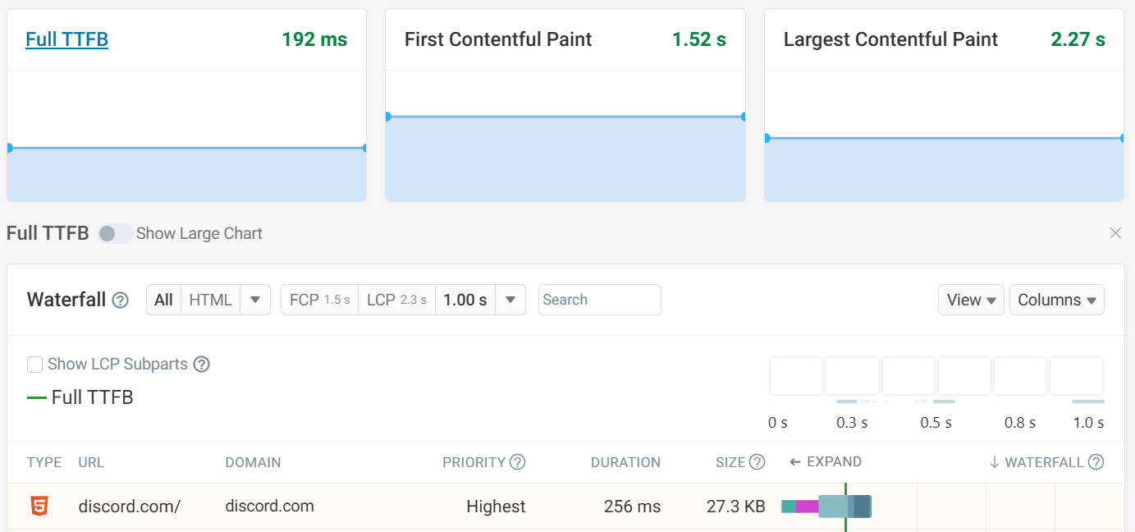Click the Waterfall column help icon
This screenshot has width=1135, height=532.
click(1097, 462)
